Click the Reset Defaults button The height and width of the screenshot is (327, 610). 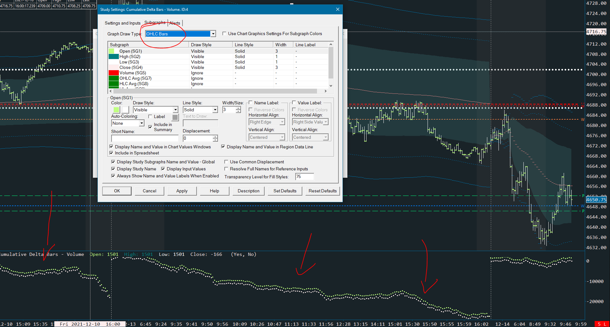tap(322, 191)
